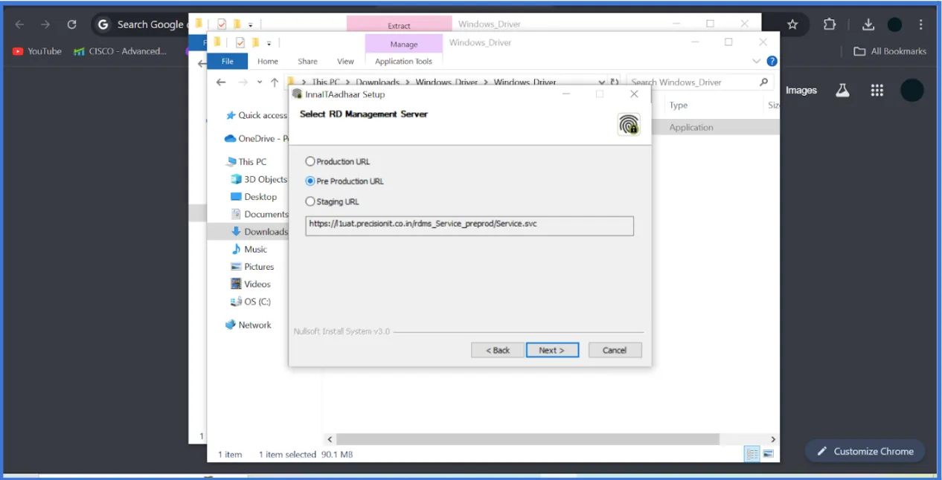942x480 pixels.
Task: Click Chrome back navigation arrow
Action: click(19, 25)
